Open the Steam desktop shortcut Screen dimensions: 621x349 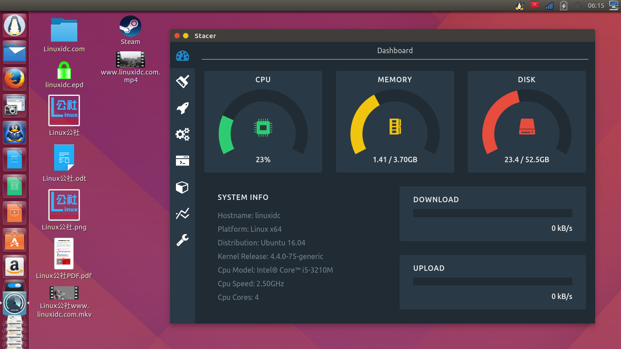(130, 26)
